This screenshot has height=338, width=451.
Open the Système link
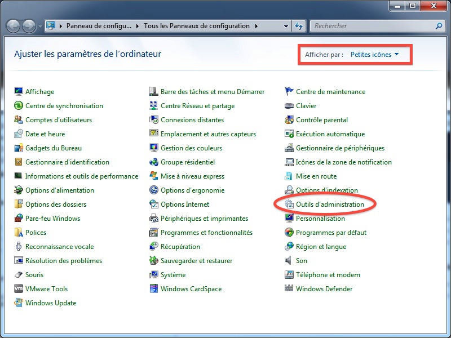173,274
